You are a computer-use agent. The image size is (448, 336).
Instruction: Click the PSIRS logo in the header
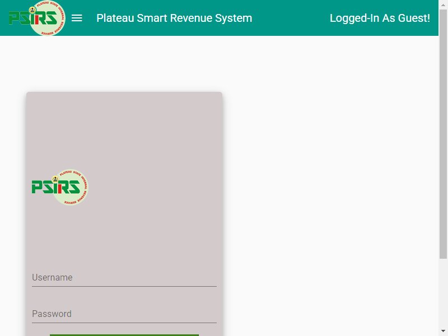pyautogui.click(x=37, y=18)
